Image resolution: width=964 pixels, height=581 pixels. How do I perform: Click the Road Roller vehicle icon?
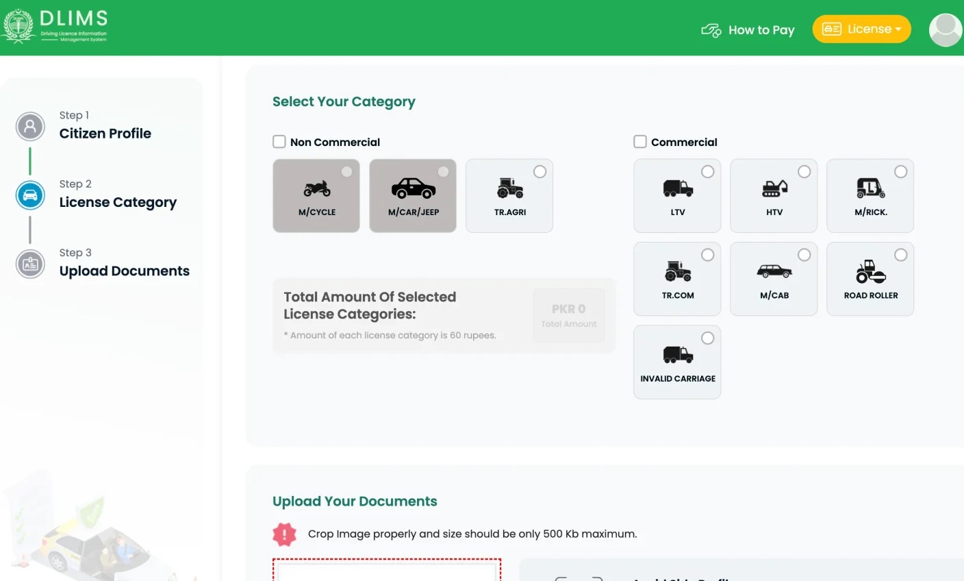tap(870, 272)
